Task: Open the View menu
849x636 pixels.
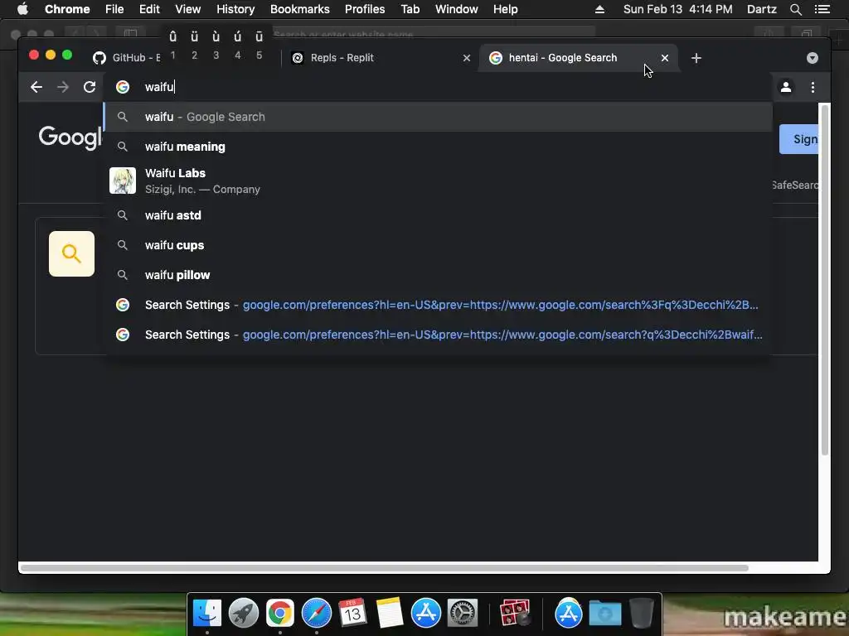Action: (x=188, y=9)
